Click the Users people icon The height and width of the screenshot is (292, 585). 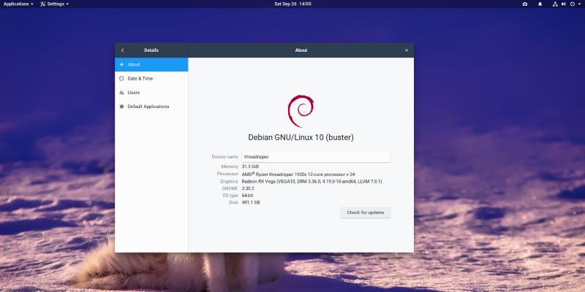pyautogui.click(x=121, y=93)
